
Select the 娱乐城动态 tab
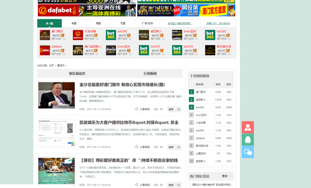(x=77, y=73)
